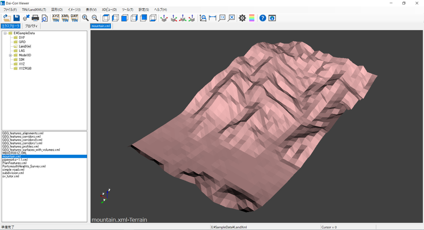424x230 pixels.
Task: Open the ファイル(F) menu
Action: pos(10,9)
